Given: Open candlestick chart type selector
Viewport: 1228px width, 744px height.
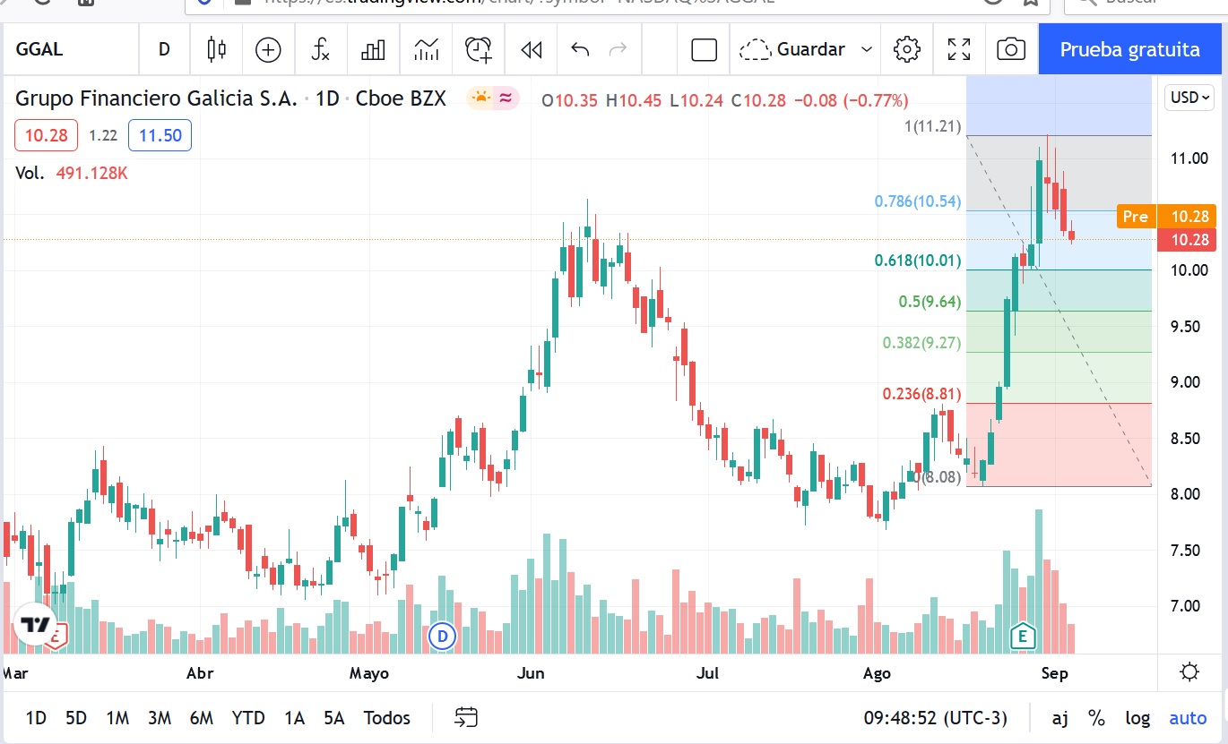Looking at the screenshot, I should click(216, 49).
